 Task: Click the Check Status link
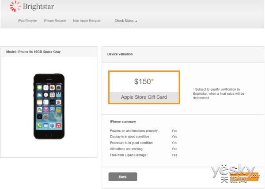(x=124, y=21)
